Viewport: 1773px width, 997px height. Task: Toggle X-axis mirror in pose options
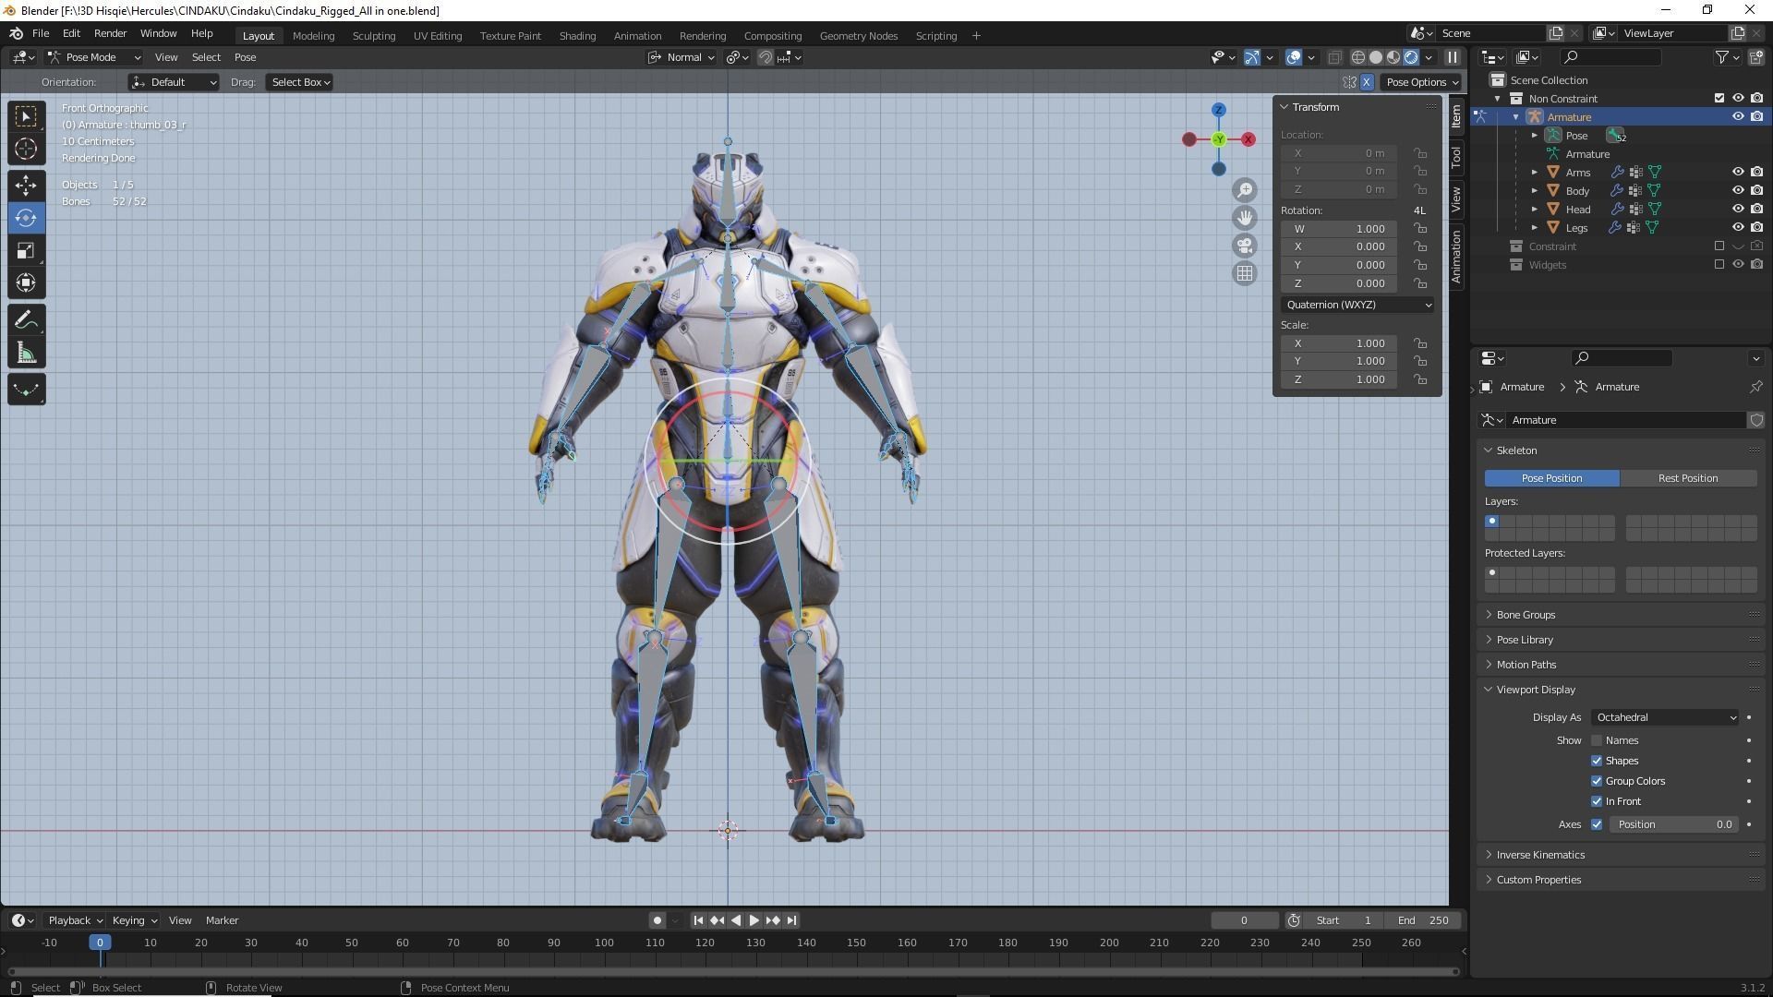tap(1367, 82)
